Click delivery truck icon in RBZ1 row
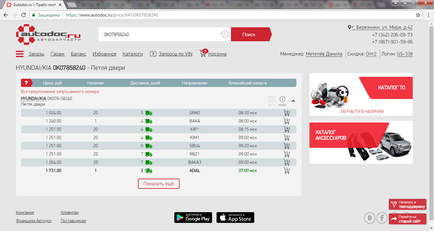The height and width of the screenshot is (231, 434). (149, 154)
